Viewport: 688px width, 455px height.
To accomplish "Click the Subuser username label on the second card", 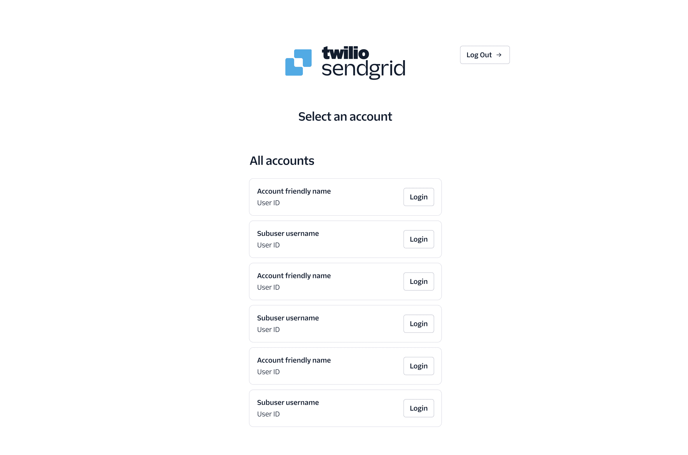I will [288, 233].
